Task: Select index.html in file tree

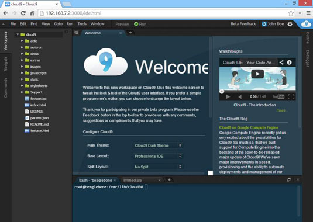Action: pyautogui.click(x=38, y=105)
